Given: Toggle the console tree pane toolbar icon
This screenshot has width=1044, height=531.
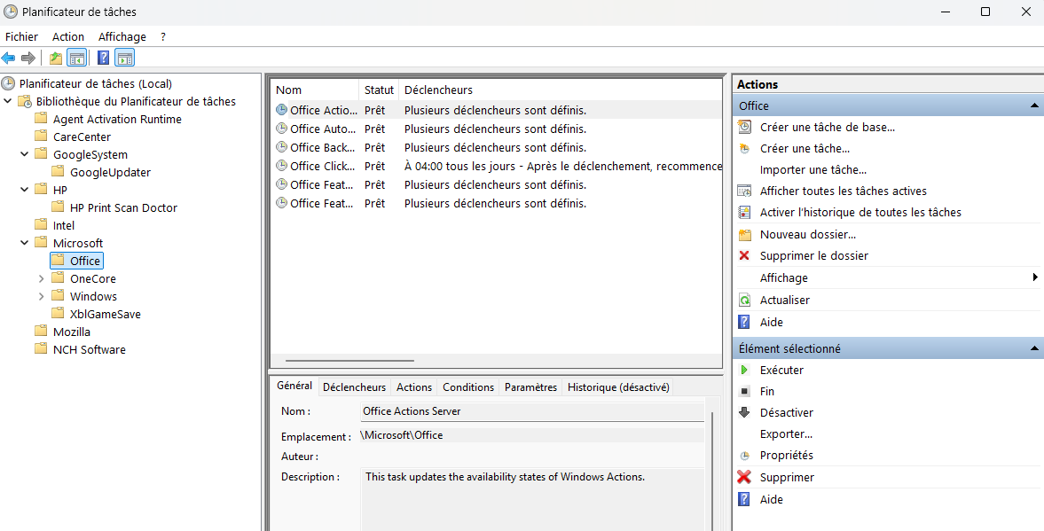Looking at the screenshot, I should (x=76, y=58).
